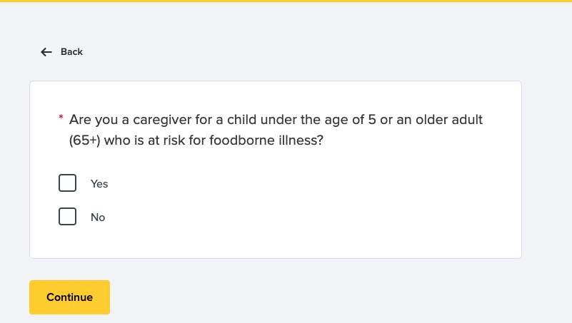
Task: Check the "Yes" checkbox
Action: tap(67, 183)
